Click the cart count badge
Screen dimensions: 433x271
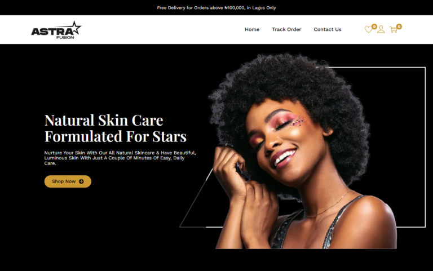coord(399,26)
